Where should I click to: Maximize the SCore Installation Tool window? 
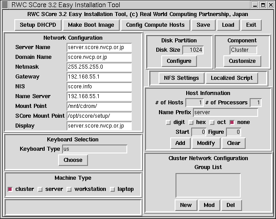pos(263,5)
